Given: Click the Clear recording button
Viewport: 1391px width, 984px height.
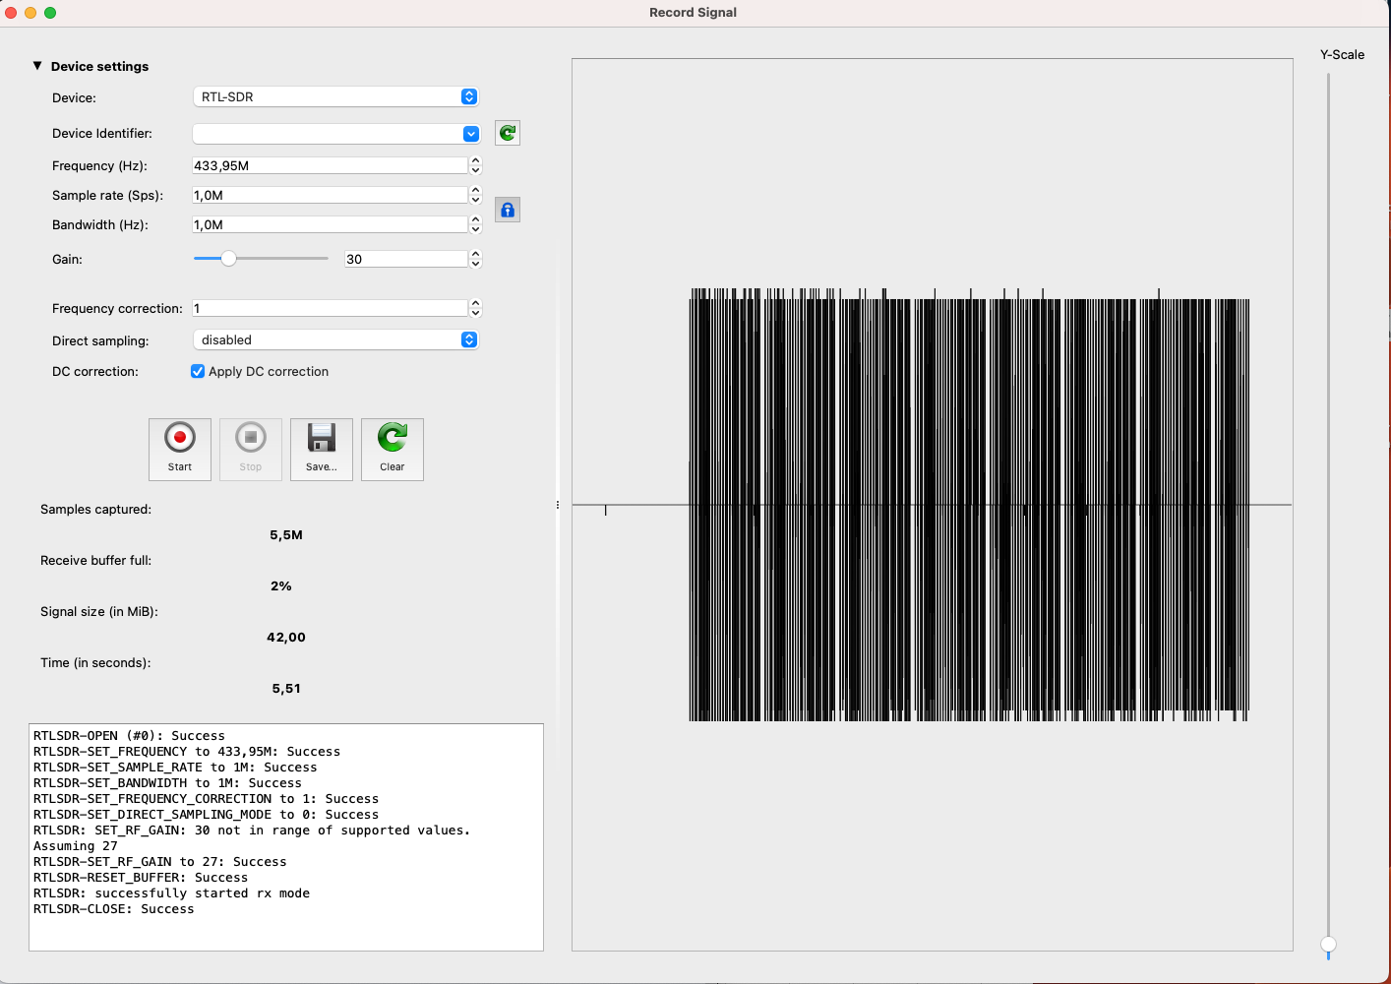Looking at the screenshot, I should tap(392, 449).
